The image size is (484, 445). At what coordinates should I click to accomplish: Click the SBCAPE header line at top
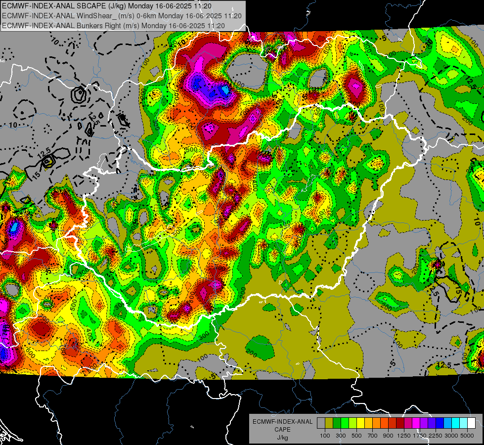(107, 6)
